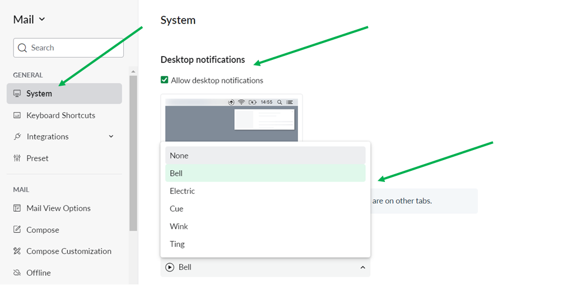Image resolution: width=577 pixels, height=285 pixels.
Task: Click the magnifier icon in the search box
Action: coord(22,48)
